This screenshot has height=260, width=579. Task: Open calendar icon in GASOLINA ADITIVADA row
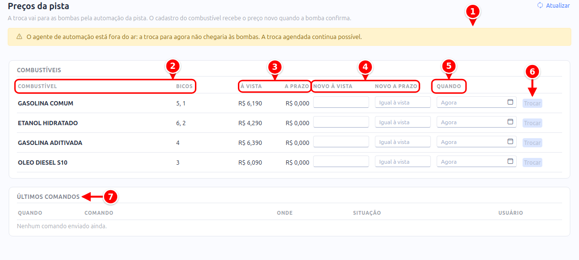pos(510,142)
